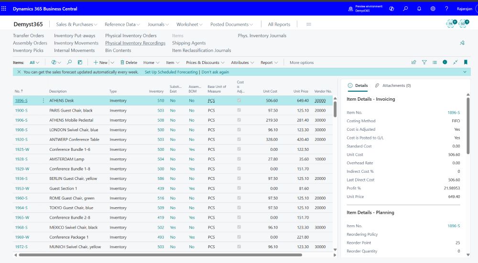The width and height of the screenshot is (478, 263).
Task: Expand the Worksheet menu
Action: tap(189, 24)
